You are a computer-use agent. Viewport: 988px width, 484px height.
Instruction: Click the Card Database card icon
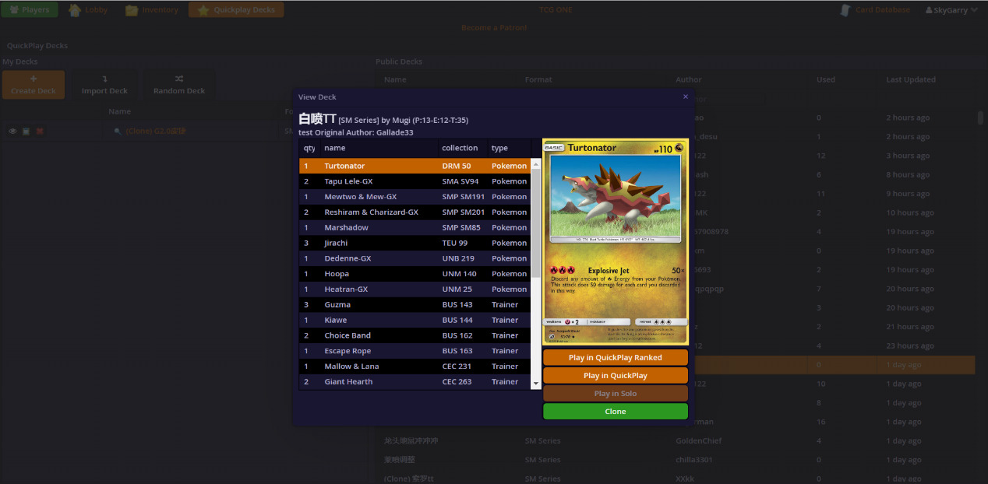pos(845,10)
